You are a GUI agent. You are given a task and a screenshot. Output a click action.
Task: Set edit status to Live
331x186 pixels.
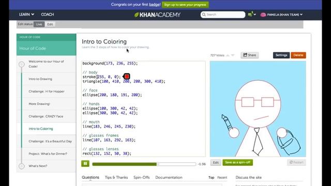tap(39, 24)
